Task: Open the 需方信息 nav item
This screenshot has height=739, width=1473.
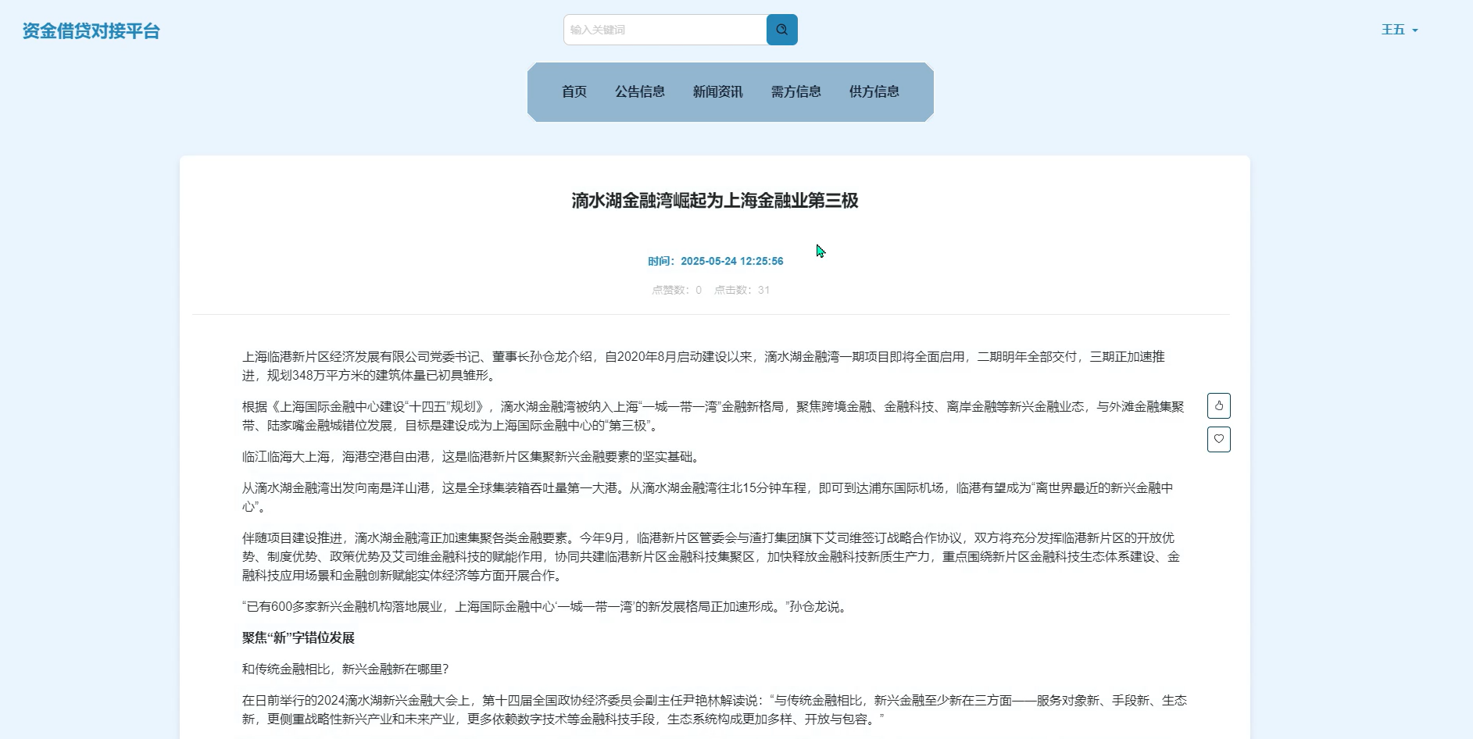Action: pos(796,91)
